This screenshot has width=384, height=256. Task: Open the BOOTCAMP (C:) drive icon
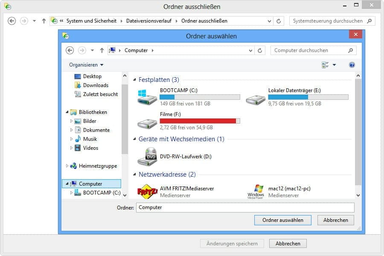(147, 97)
